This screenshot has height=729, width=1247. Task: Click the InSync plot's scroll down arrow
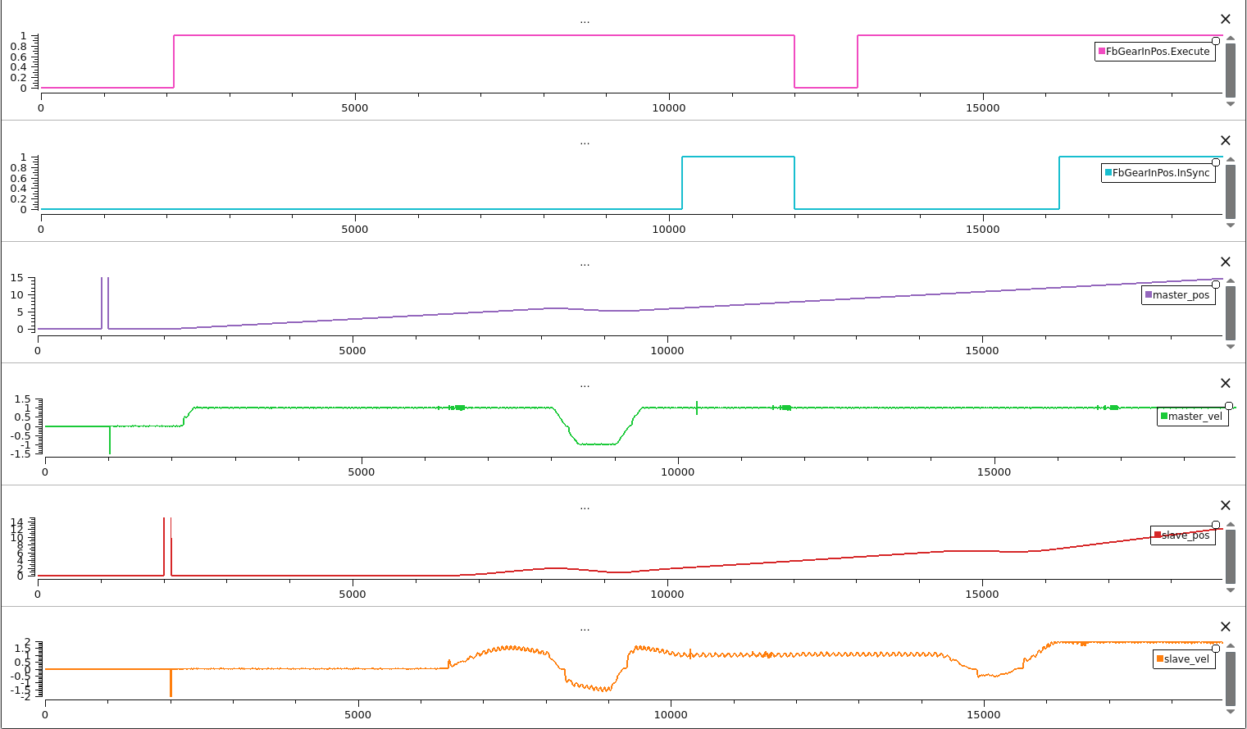tap(1230, 226)
